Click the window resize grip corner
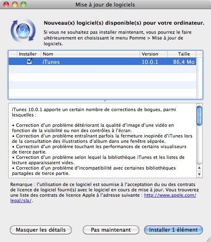 208,239
